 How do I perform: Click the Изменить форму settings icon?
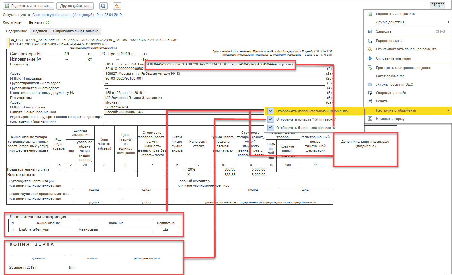[370, 119]
